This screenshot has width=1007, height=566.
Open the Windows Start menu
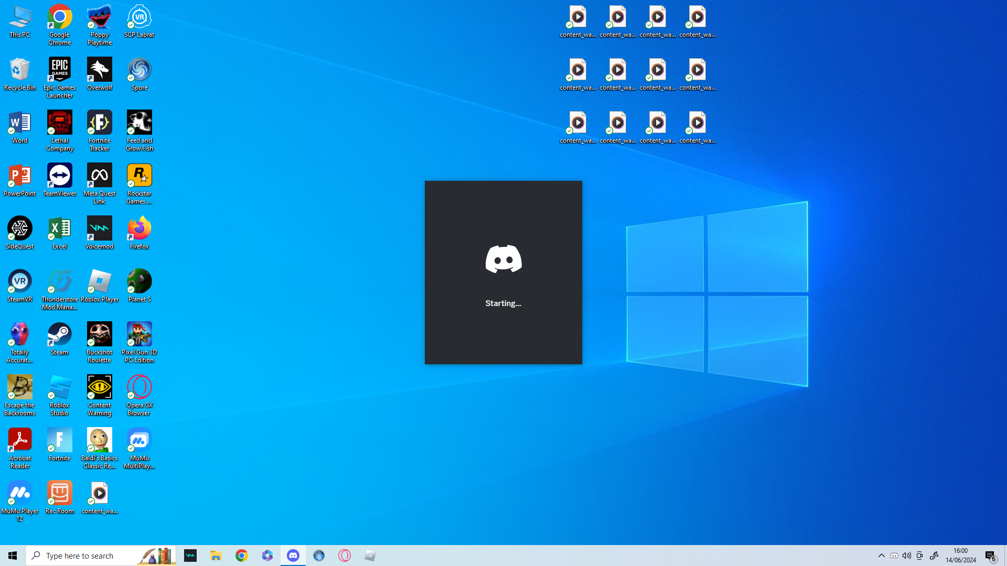[x=13, y=556]
